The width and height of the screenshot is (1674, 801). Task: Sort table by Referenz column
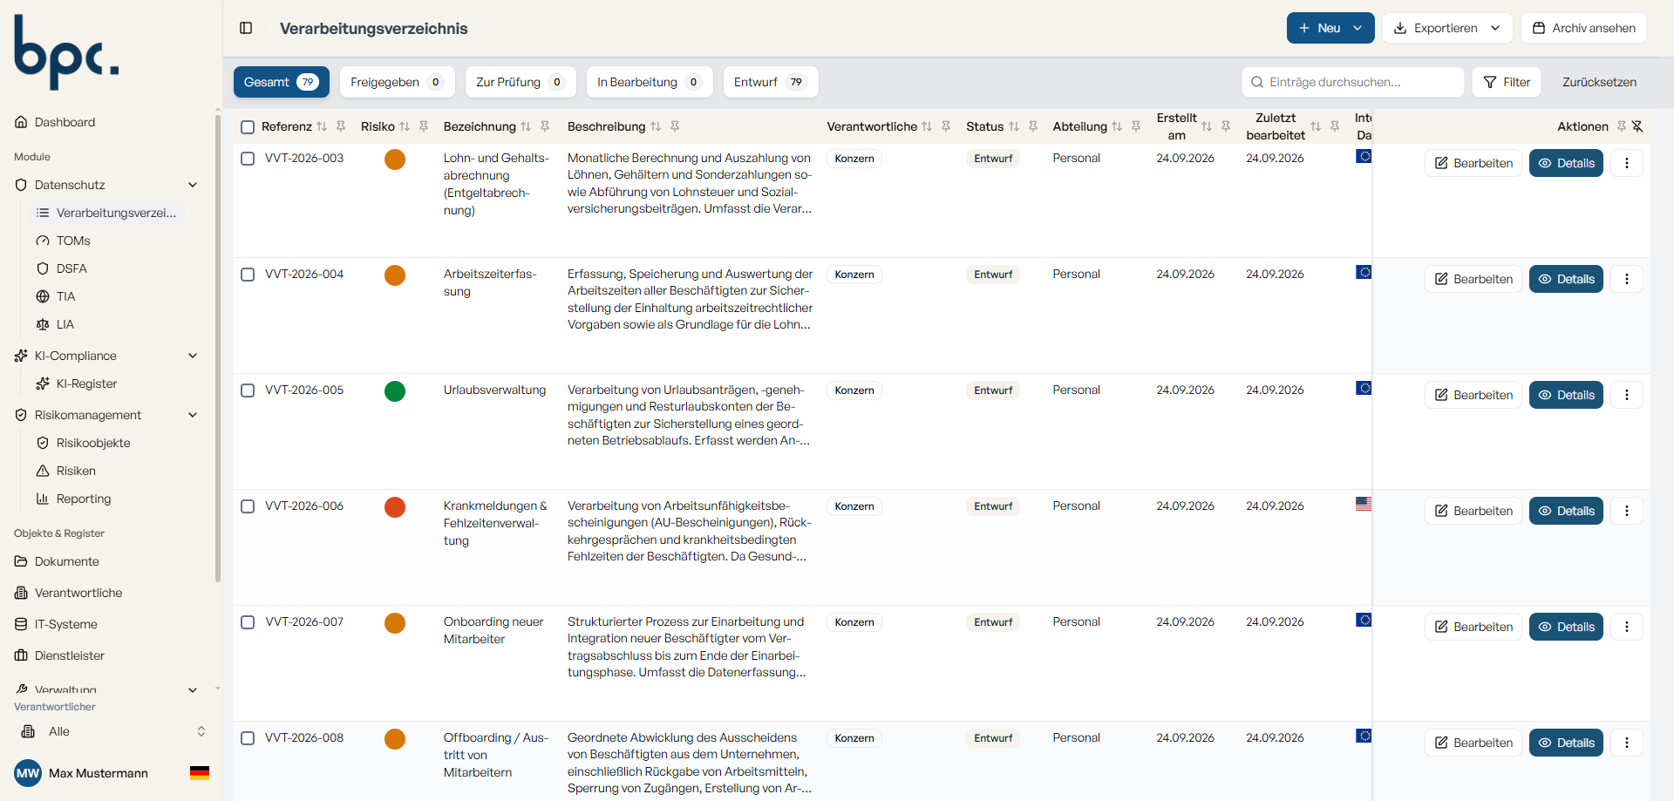click(322, 126)
